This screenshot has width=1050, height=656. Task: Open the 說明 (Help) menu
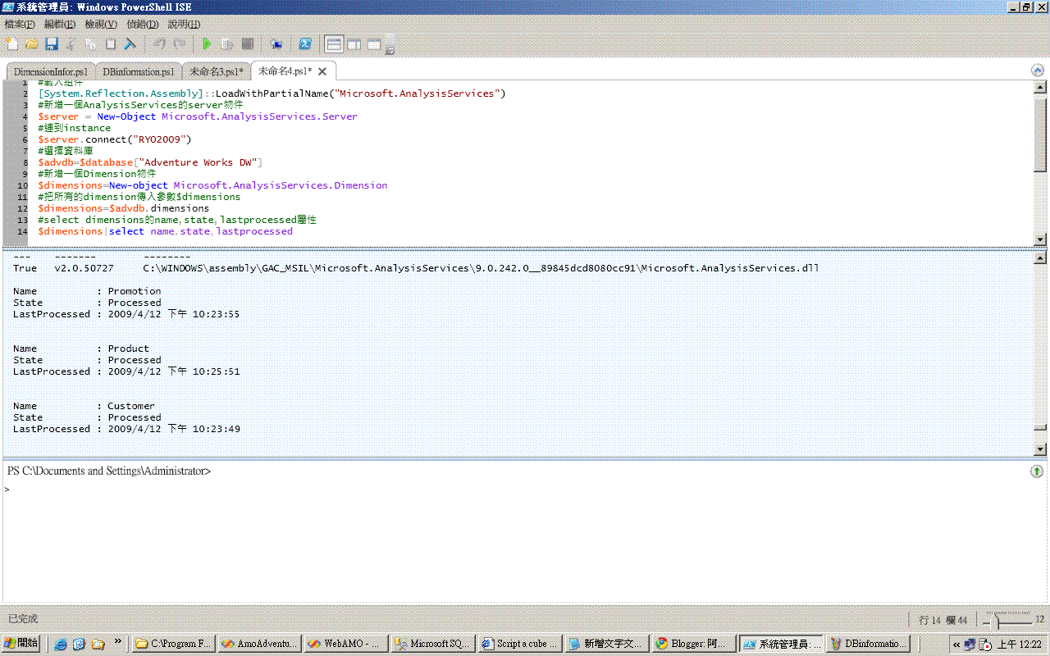(x=184, y=25)
